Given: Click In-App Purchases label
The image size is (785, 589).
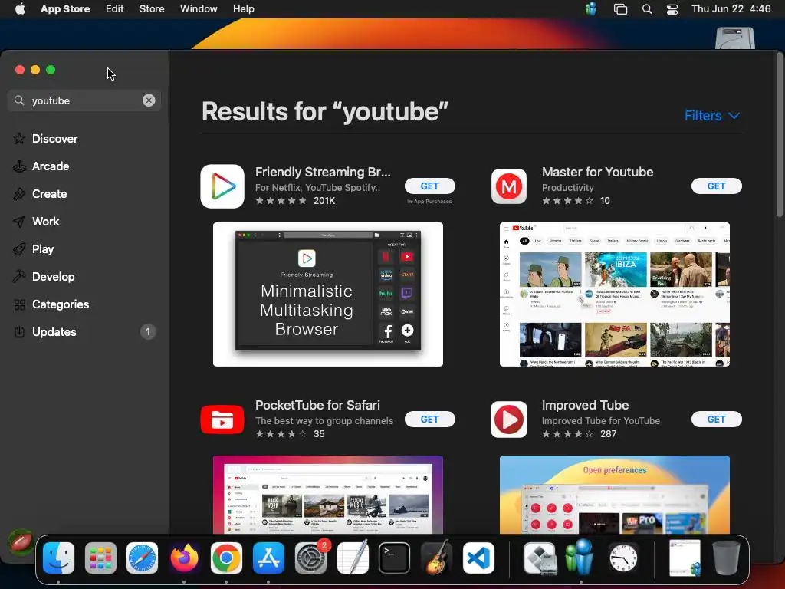Looking at the screenshot, I should click(x=429, y=202).
